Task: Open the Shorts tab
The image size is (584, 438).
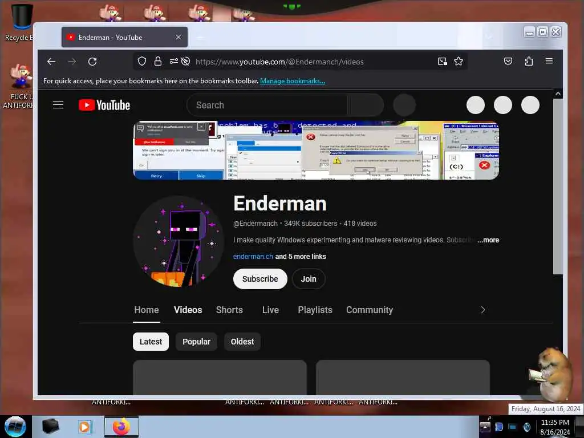Action: click(x=229, y=310)
